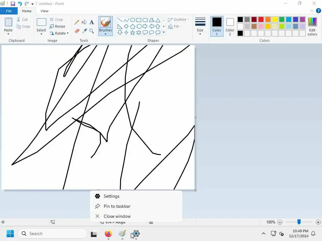Open the Paint Help icon
Image resolution: width=322 pixels, height=241 pixels.
[x=318, y=11]
